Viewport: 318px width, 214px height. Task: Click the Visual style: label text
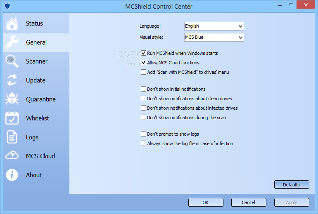[x=151, y=37]
